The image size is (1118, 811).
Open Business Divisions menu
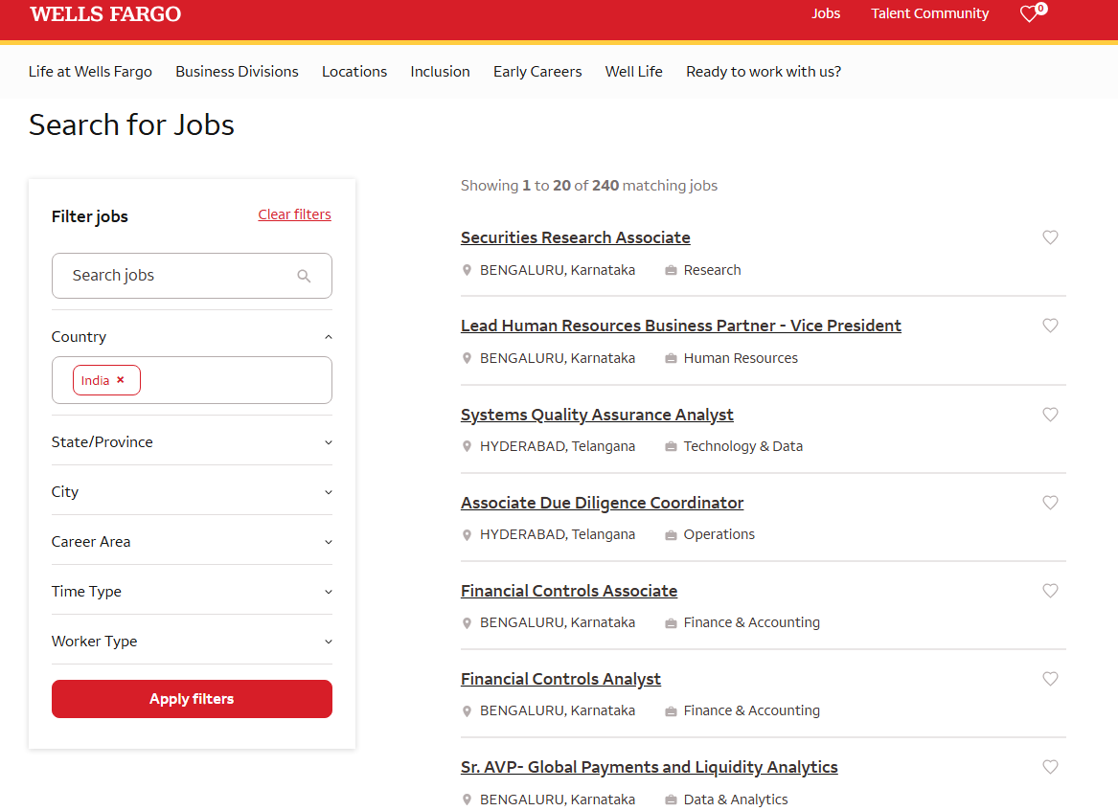[x=237, y=71]
